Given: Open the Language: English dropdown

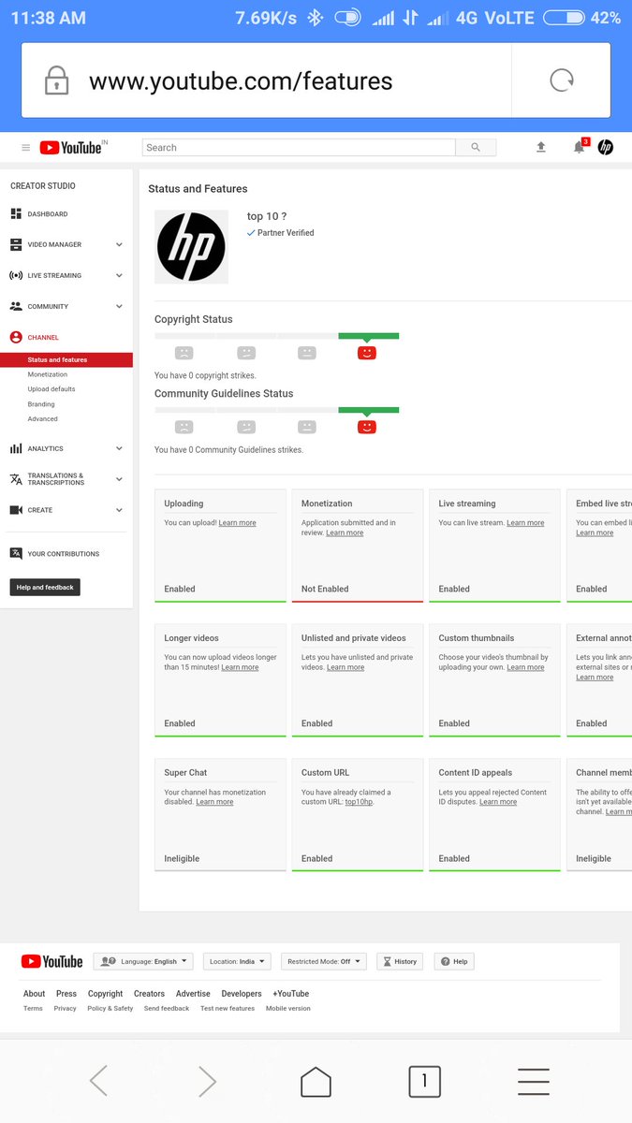Looking at the screenshot, I should point(143,961).
